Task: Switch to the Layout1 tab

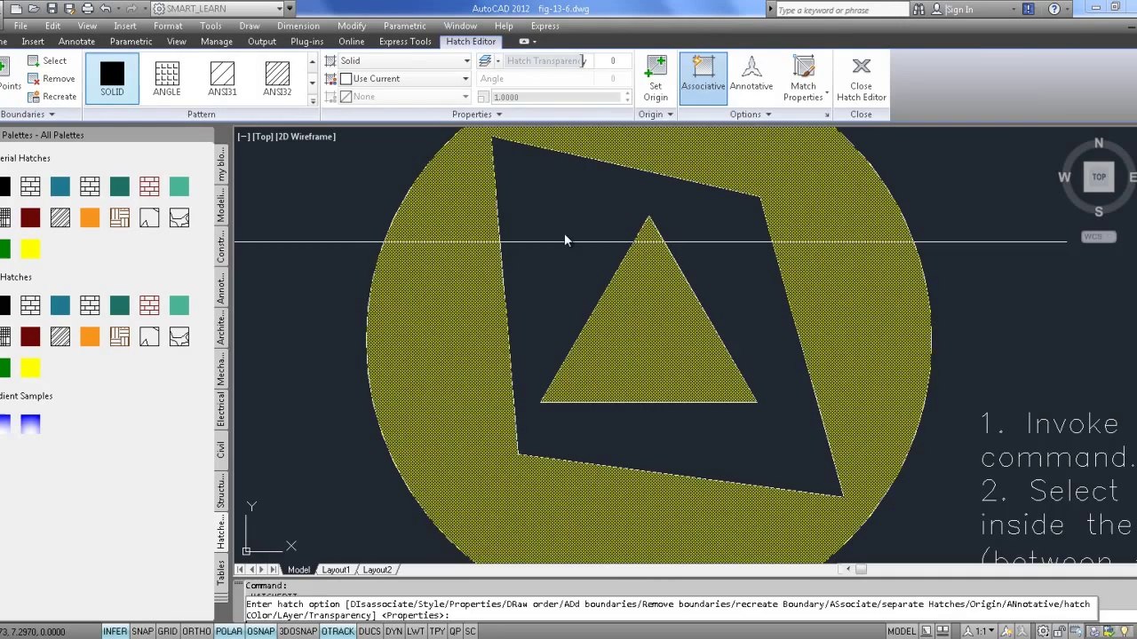Action: tap(336, 570)
